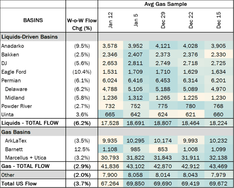
Task: Select the Jan 12 column header
Action: pos(110,20)
